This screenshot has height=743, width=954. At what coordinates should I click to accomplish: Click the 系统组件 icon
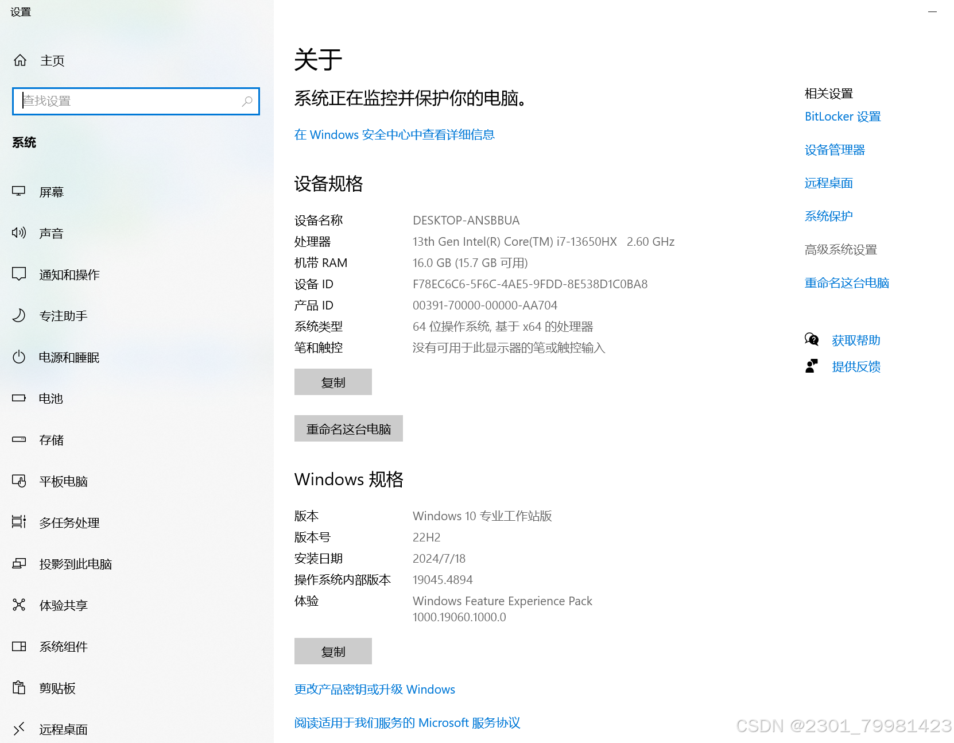point(19,646)
